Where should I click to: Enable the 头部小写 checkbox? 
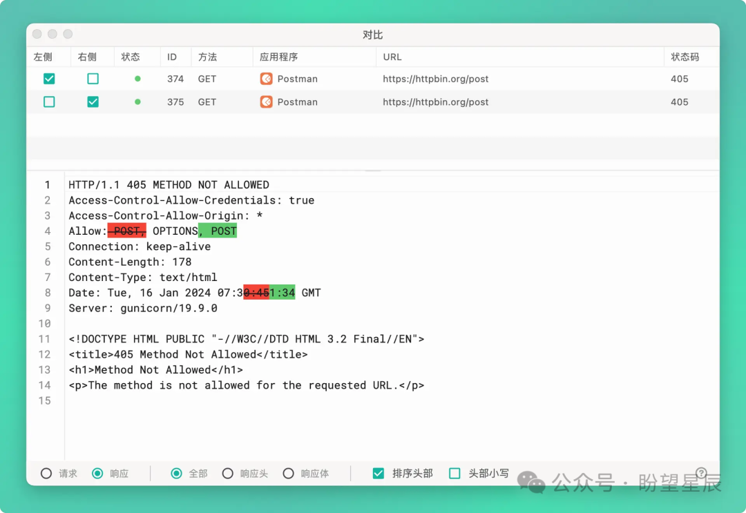tap(455, 474)
